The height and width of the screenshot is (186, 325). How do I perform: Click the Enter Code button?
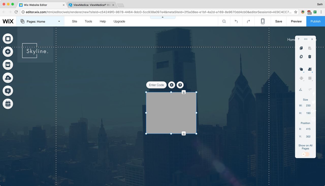click(156, 85)
